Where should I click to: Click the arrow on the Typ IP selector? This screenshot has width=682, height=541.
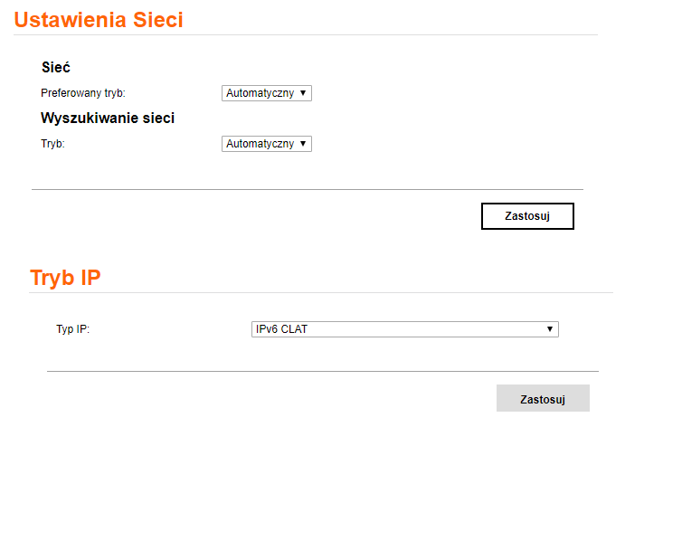coord(549,329)
